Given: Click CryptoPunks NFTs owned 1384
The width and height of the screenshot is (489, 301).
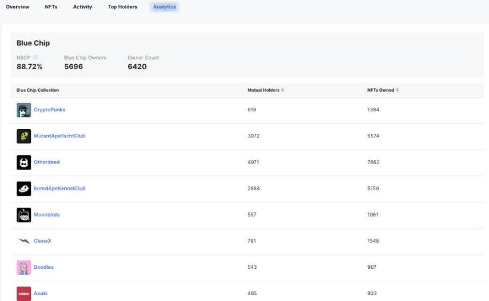Looking at the screenshot, I should pyautogui.click(x=373, y=109).
